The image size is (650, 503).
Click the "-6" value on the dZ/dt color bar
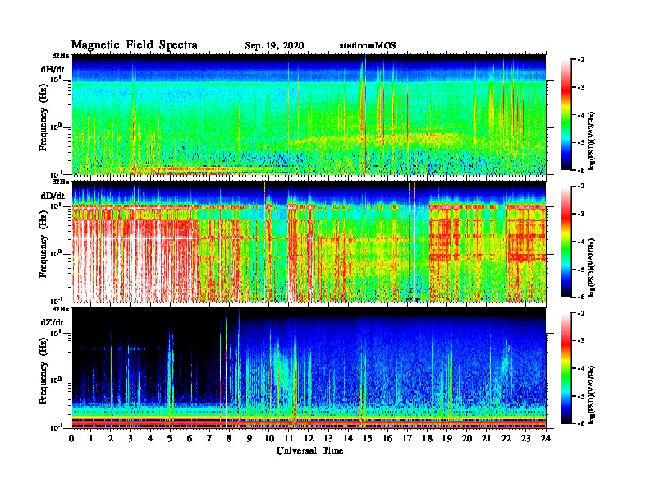coord(580,423)
